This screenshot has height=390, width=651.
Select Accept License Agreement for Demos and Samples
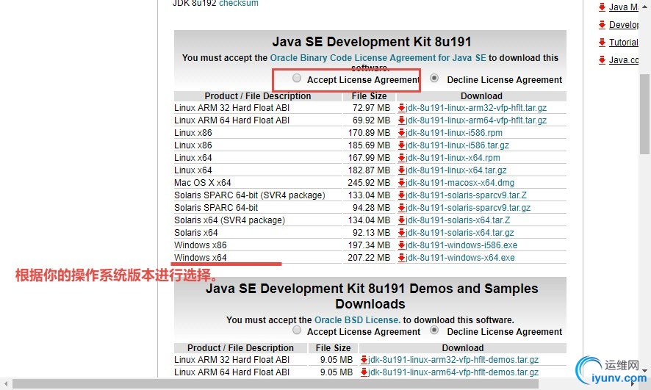click(x=296, y=331)
